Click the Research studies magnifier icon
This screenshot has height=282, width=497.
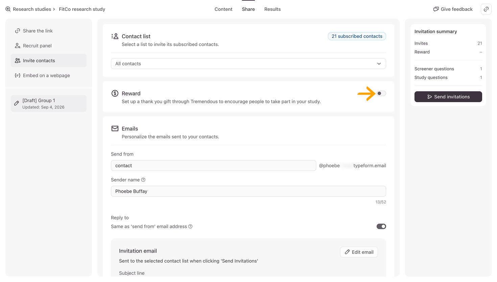[8, 9]
